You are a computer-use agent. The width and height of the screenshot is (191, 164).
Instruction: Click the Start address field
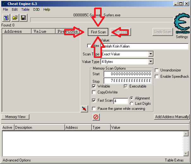pyautogui.click(x=128, y=74)
